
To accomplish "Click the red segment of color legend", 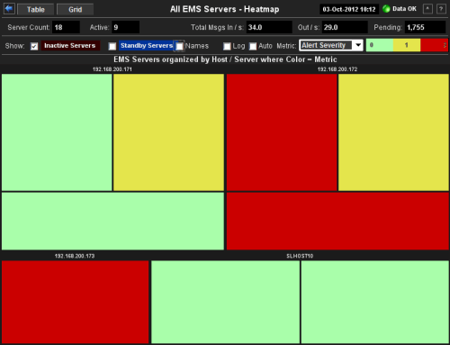I will (434, 45).
